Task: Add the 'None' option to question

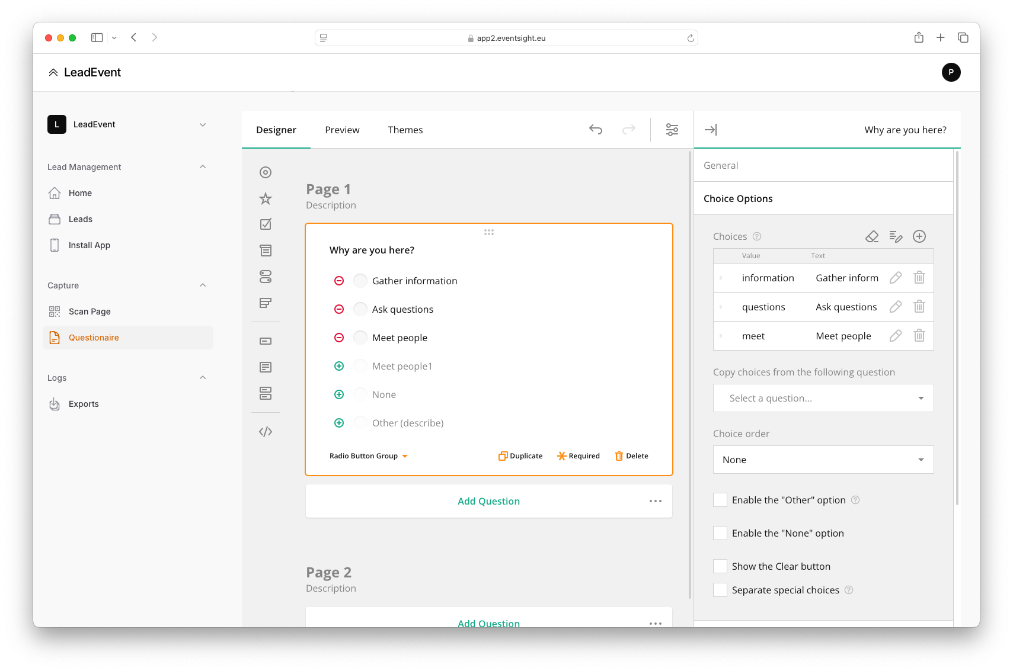Action: tap(339, 394)
